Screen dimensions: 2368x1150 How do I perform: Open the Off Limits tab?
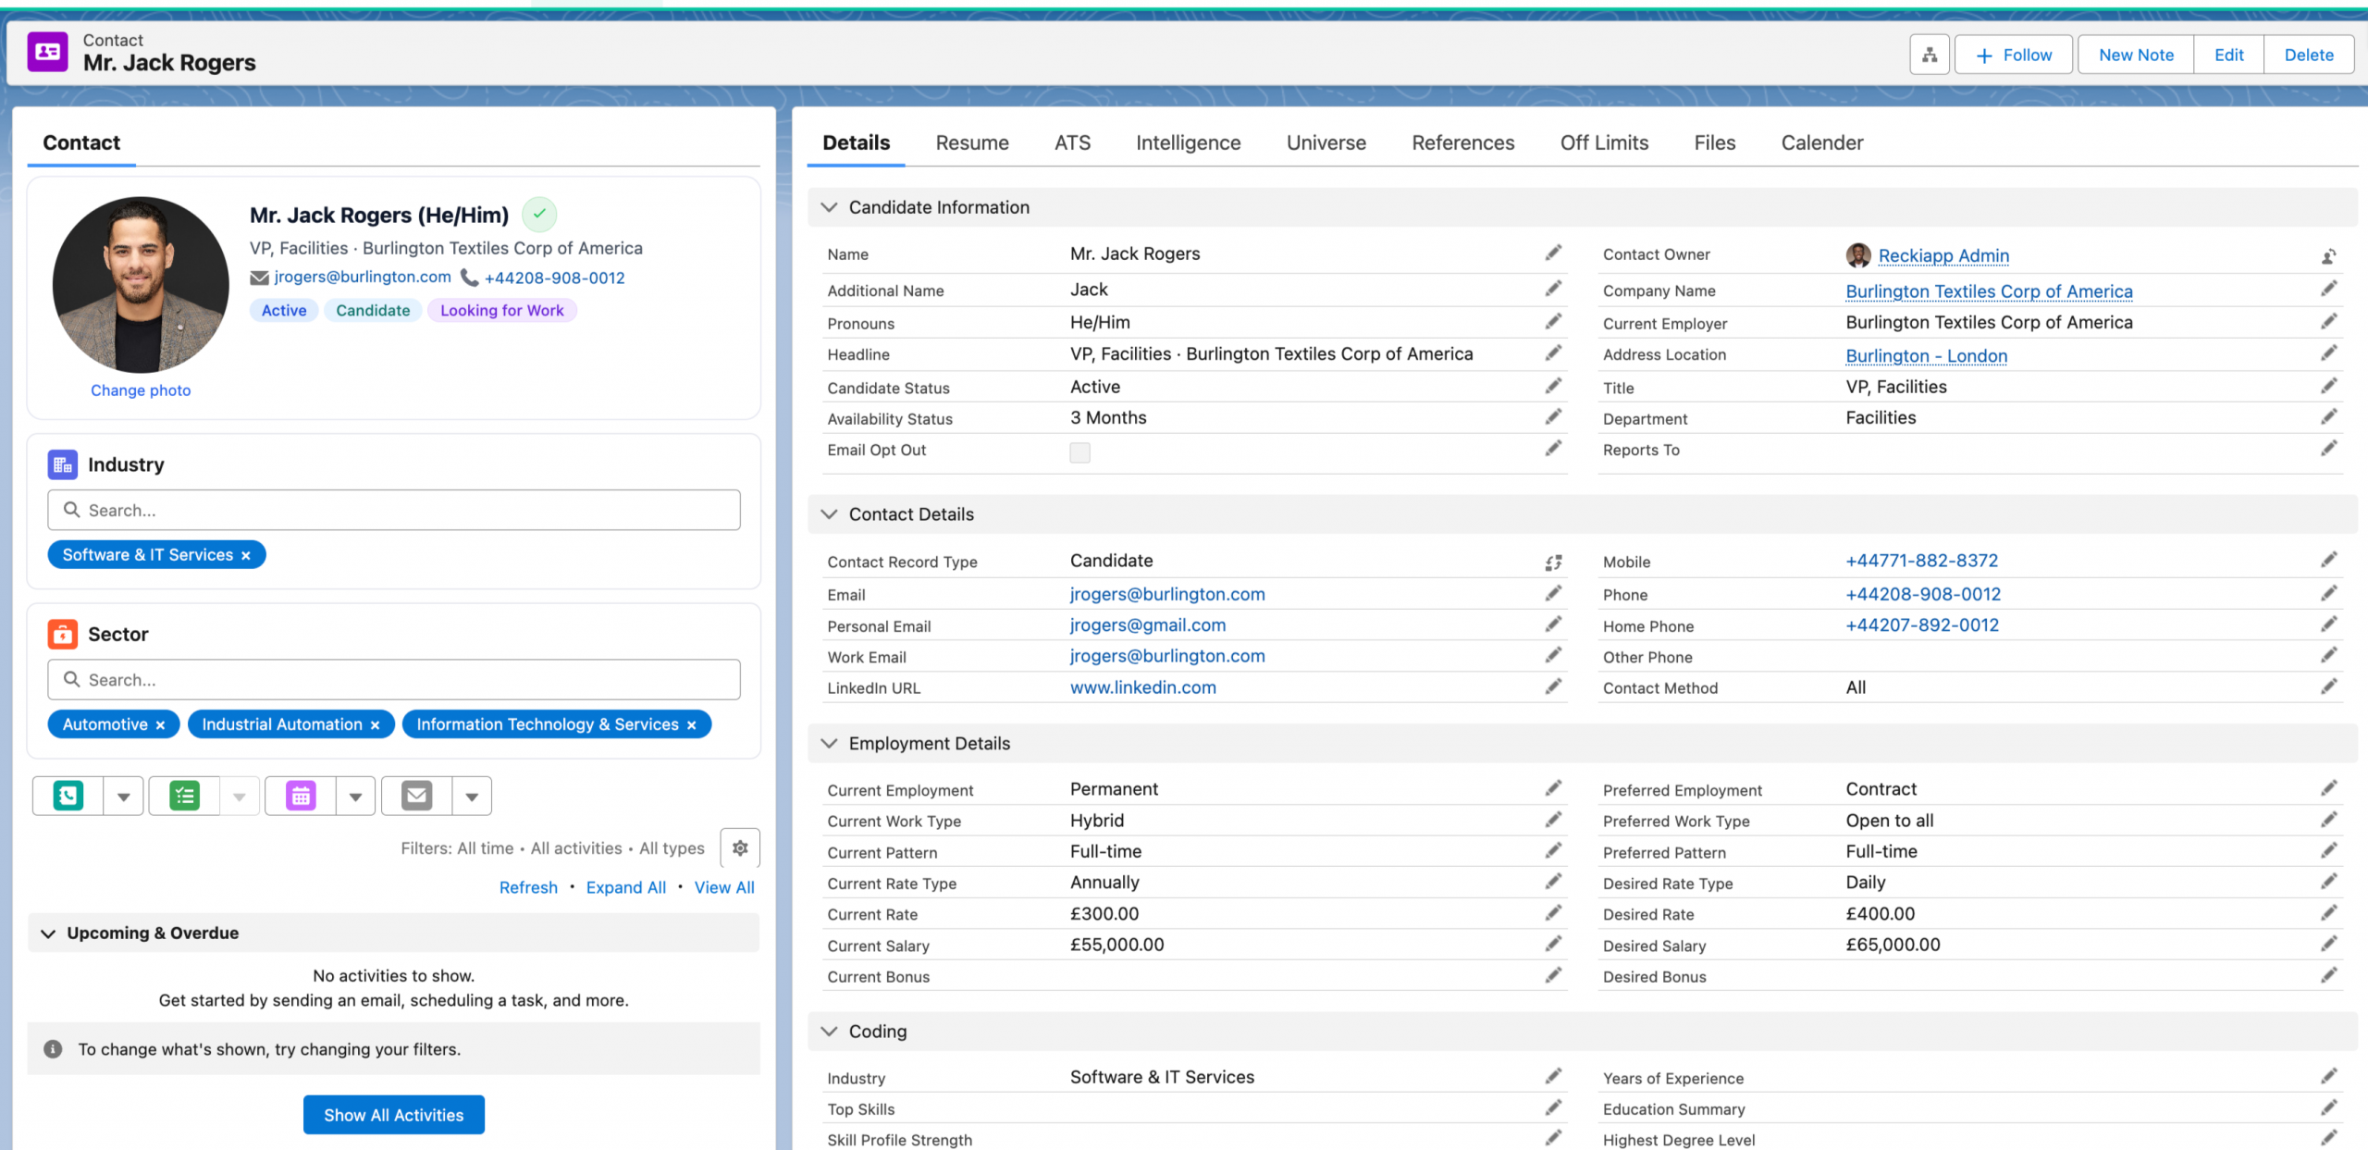[x=1604, y=142]
